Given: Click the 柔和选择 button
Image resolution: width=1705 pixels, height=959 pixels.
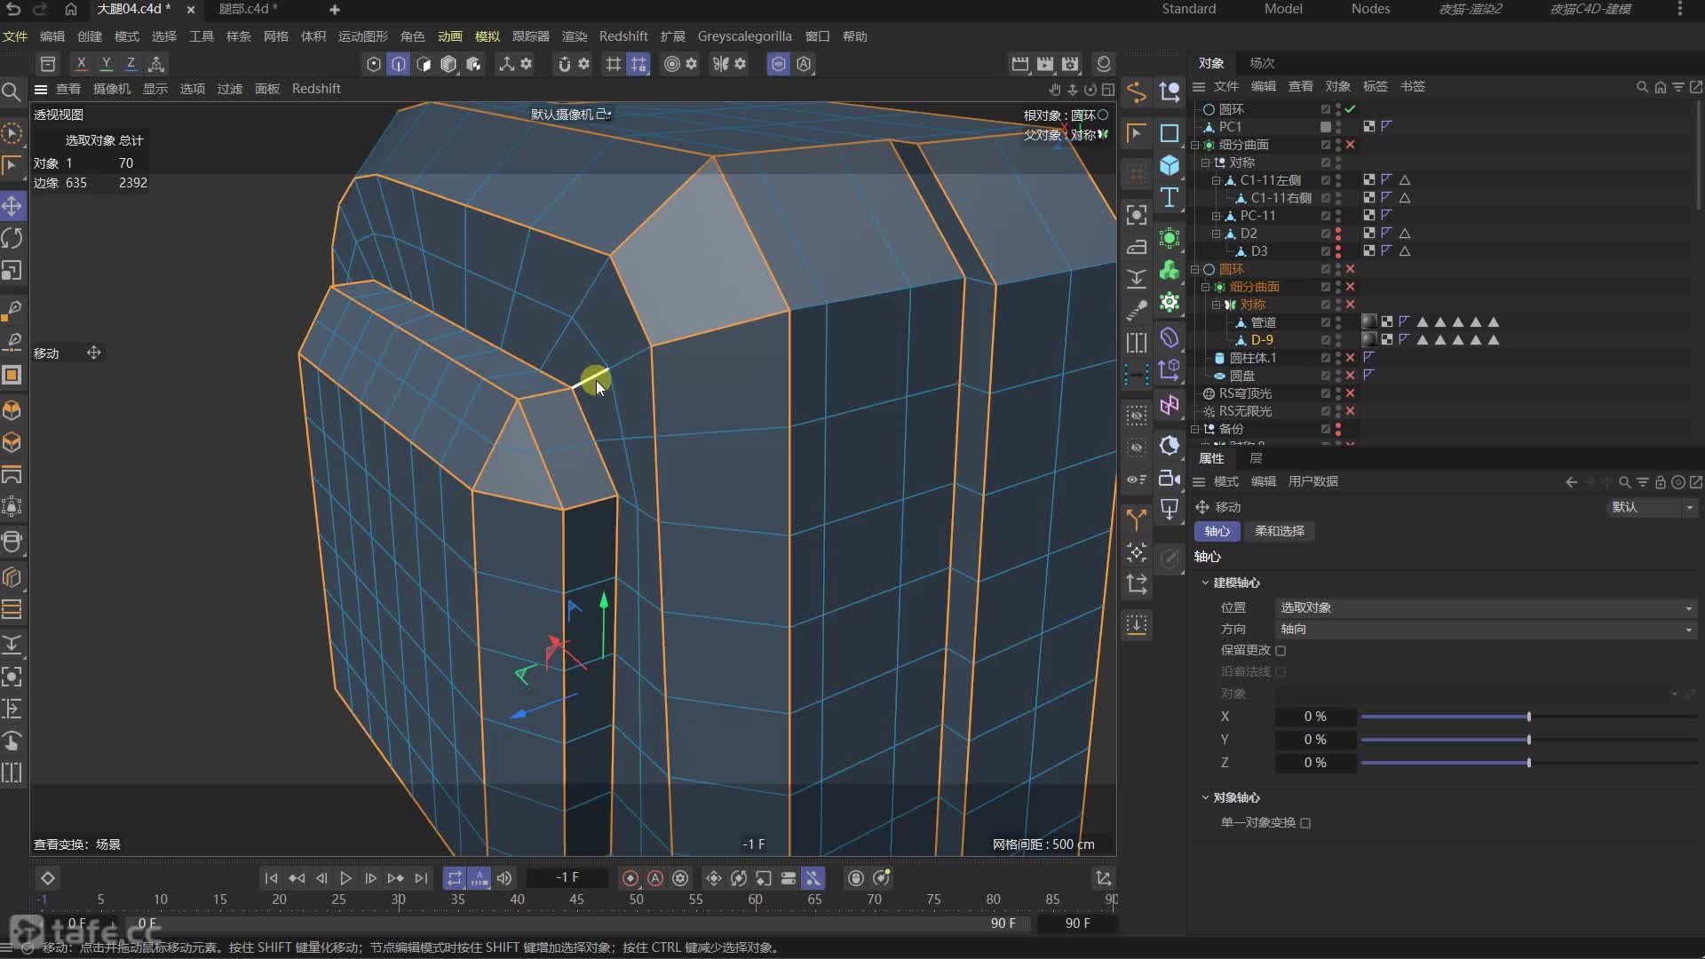Looking at the screenshot, I should [1279, 531].
